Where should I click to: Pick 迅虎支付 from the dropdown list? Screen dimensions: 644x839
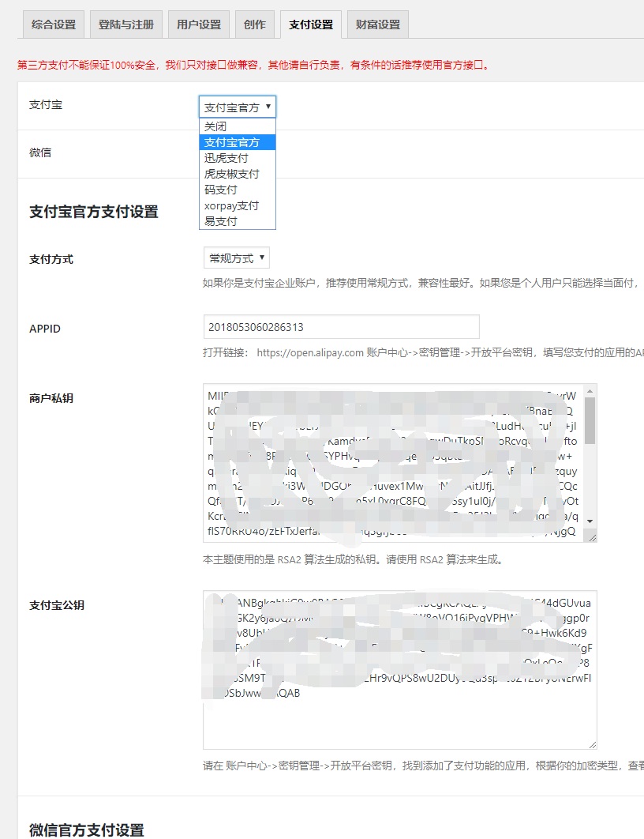[238, 158]
